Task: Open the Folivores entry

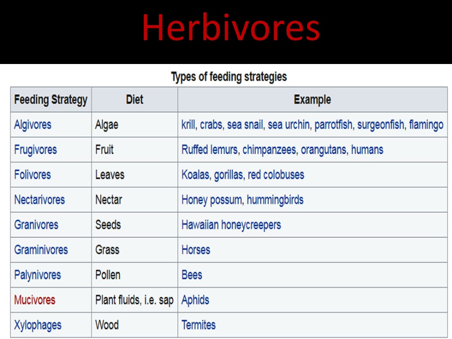Action: pyautogui.click(x=32, y=175)
